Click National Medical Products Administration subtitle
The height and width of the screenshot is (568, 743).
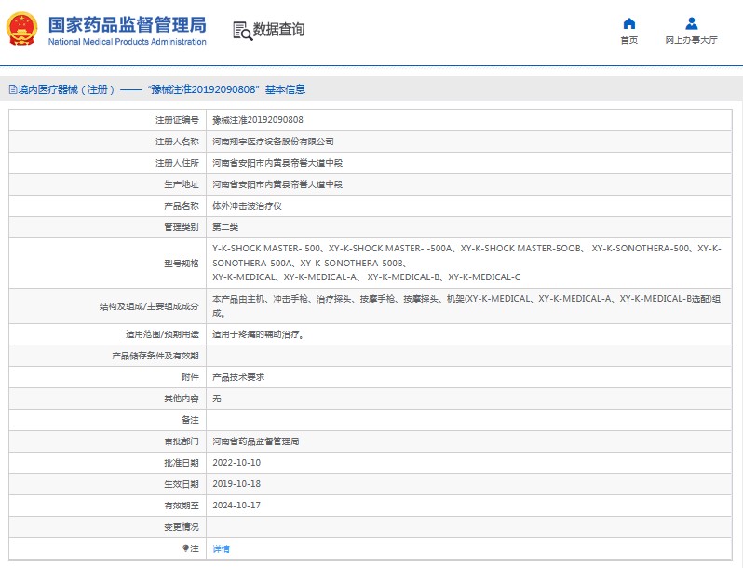tap(127, 42)
